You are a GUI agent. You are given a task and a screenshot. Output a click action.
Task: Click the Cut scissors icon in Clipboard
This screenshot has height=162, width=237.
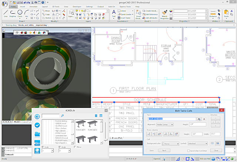(231, 11)
